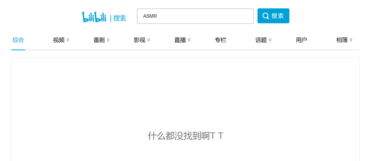
Task: Open the 用户 tab
Action: pos(302,40)
